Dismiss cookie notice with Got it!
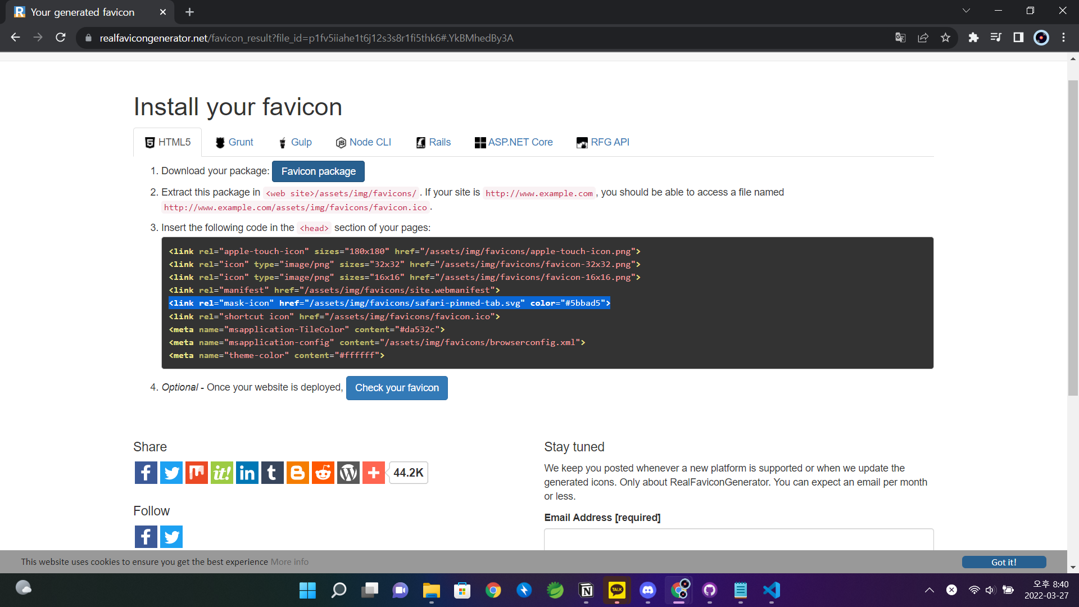 pos(1004,562)
